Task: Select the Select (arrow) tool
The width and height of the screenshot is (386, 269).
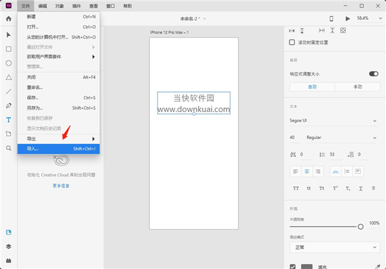Action: click(x=8, y=35)
